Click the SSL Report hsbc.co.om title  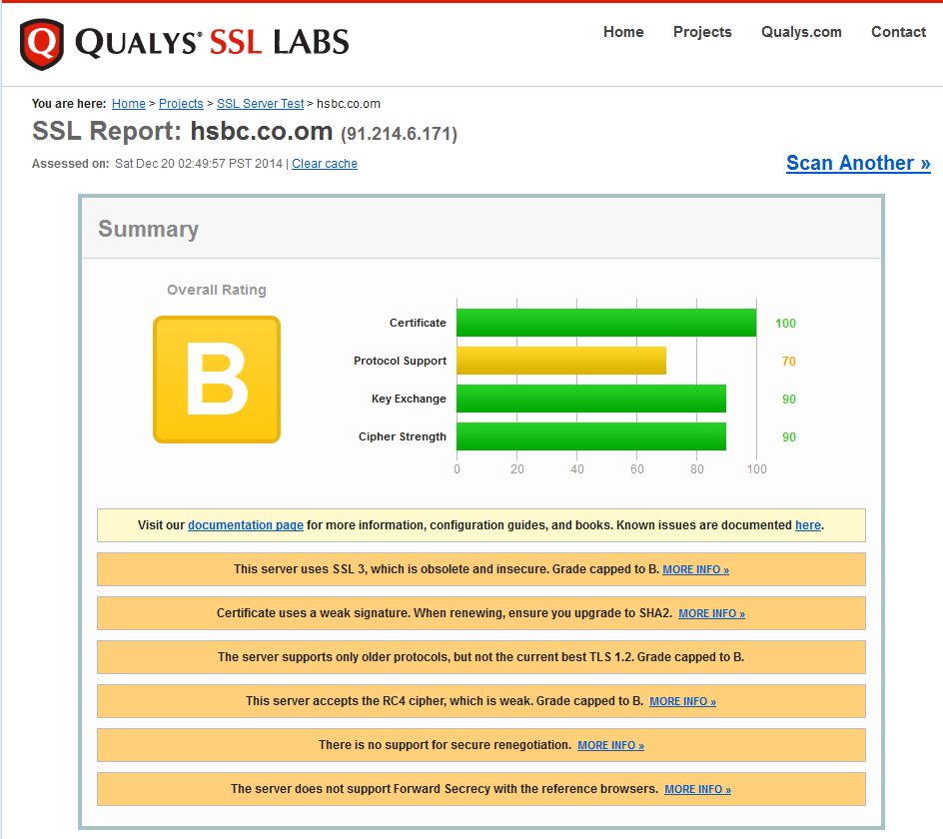[182, 131]
